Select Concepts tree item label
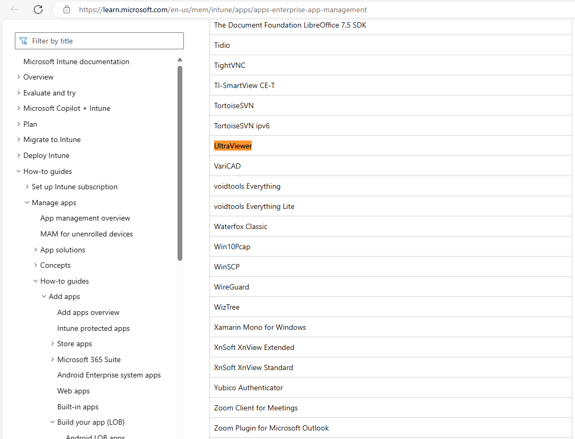The width and height of the screenshot is (575, 439). pyautogui.click(x=55, y=265)
